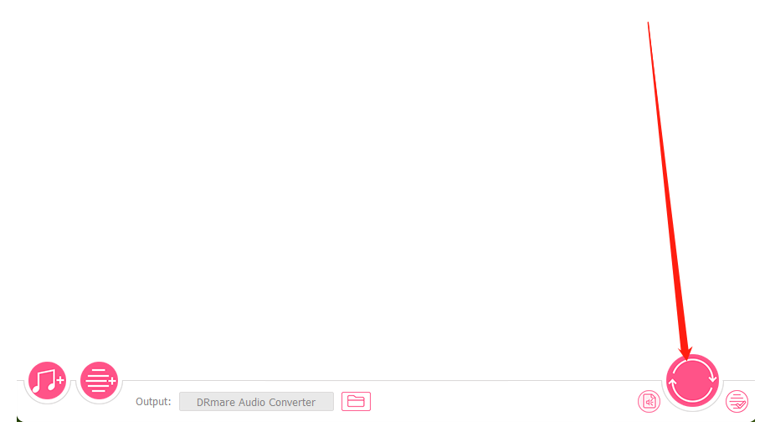This screenshot has height=432, width=765.
Task: Open the audio Format settings icon
Action: 649,402
